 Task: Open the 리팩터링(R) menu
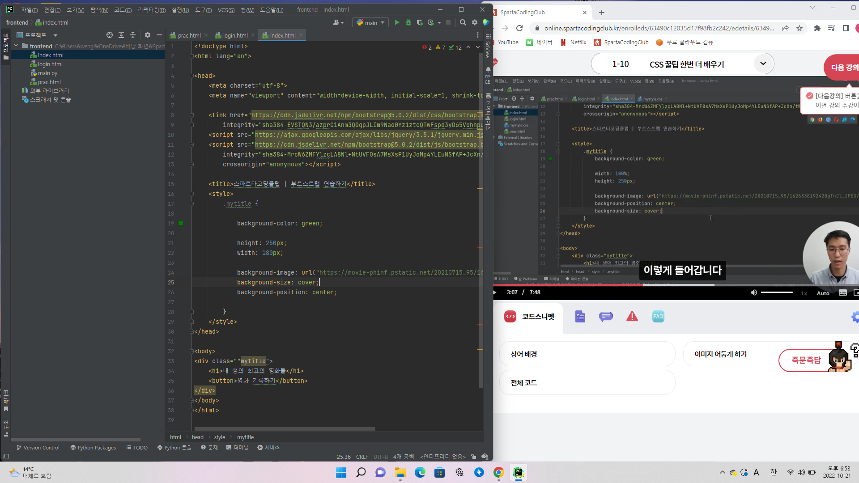tap(152, 10)
